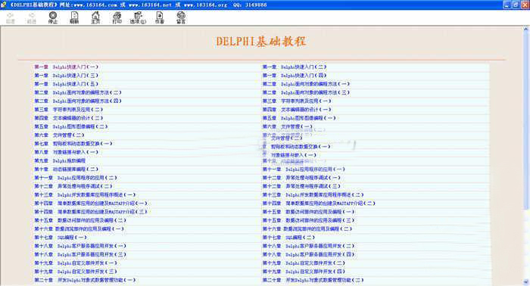The image size is (530, 286).
Task: Open 第六章 文件管理(二) in left column
Action: pos(59,135)
